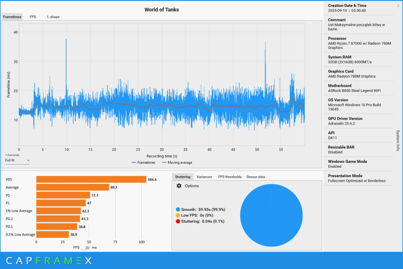Click the blue Smooth pie chart
The height and width of the screenshot is (269, 403).
[271, 216]
